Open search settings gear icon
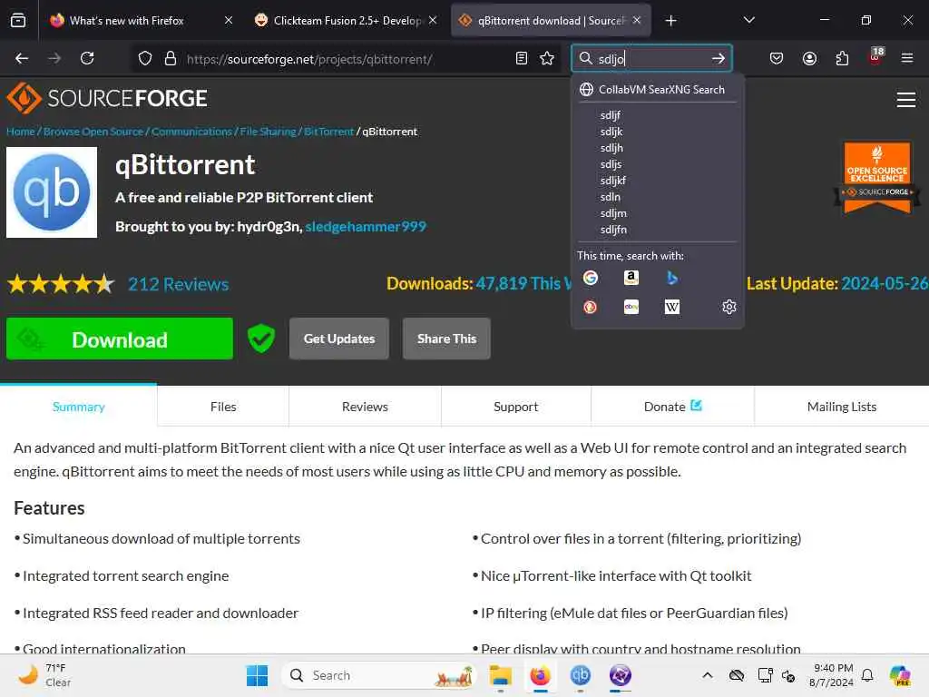Viewport: 929px width, 697px height. [729, 307]
